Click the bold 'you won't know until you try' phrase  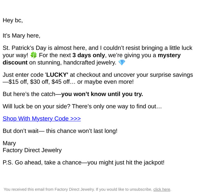[x=102, y=94]
